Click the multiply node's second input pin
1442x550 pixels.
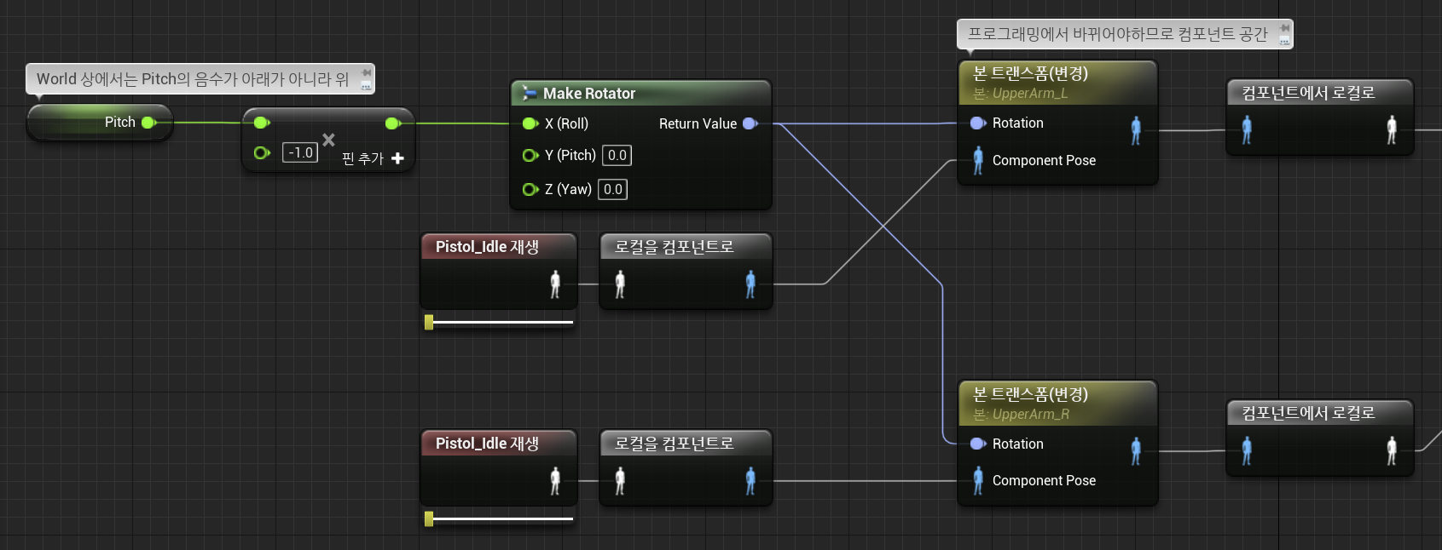click(x=262, y=153)
